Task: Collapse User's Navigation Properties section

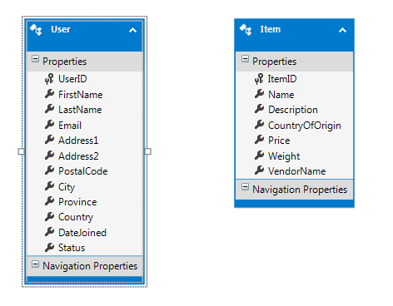Action: click(35, 264)
